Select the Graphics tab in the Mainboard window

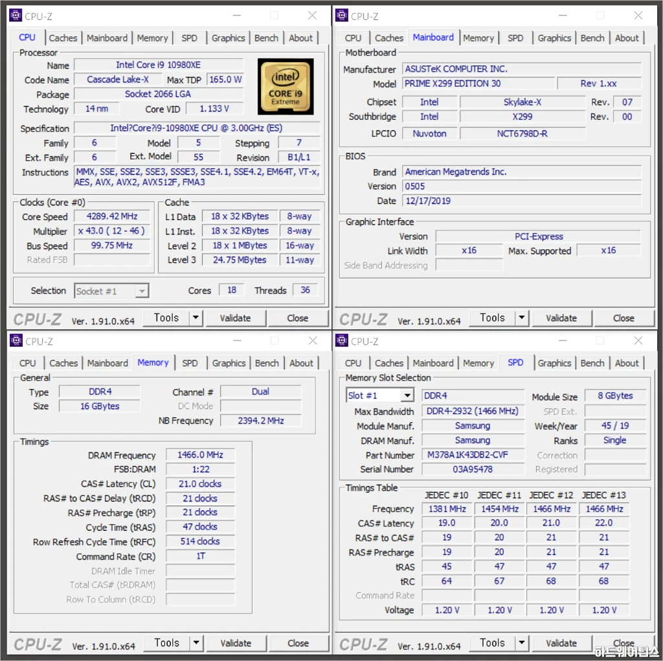(554, 38)
